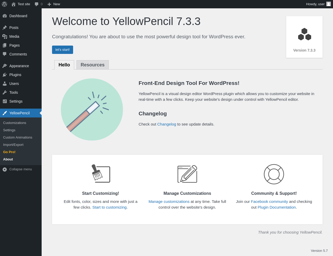Click the life buoy support icon
The height and width of the screenshot is (256, 333).
tap(274, 174)
